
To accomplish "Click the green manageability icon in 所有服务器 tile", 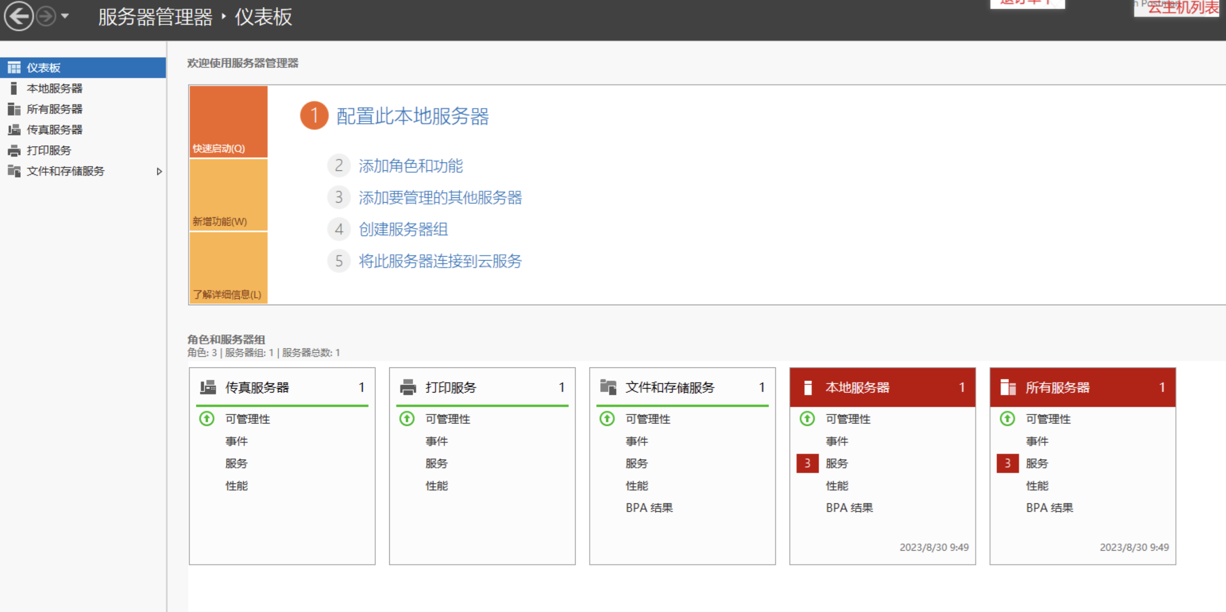I will 1007,419.
